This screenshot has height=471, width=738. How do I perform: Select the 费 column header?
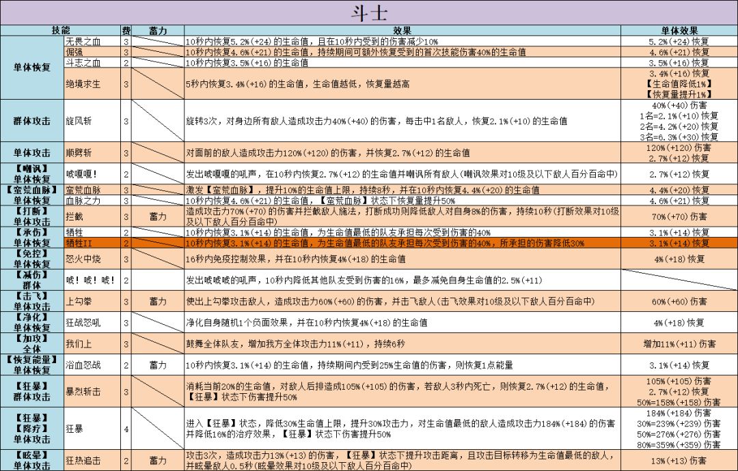tap(126, 31)
